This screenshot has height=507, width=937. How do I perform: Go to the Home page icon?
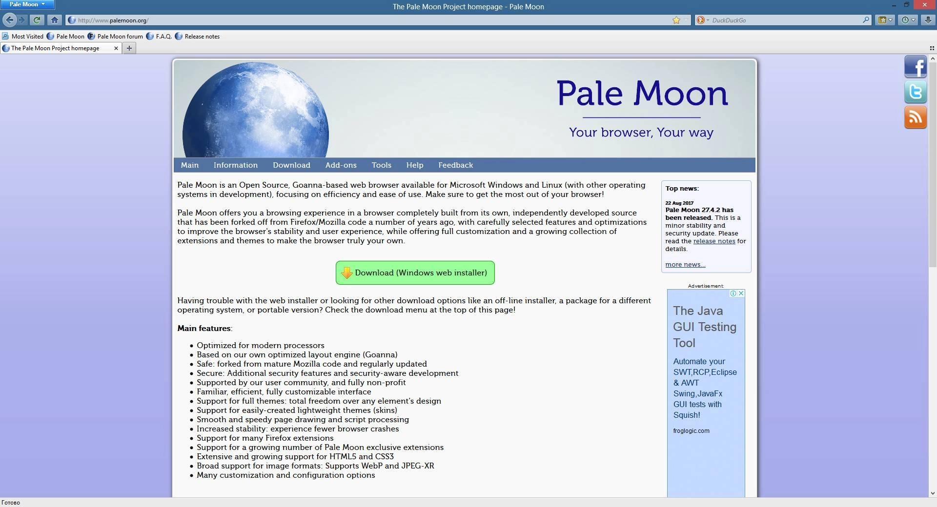click(55, 20)
